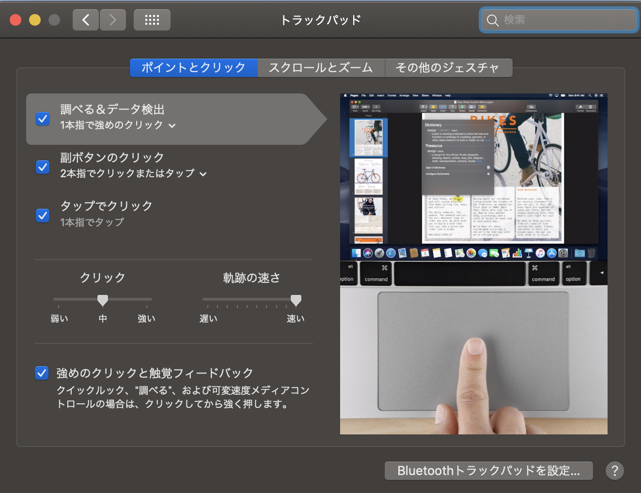Uncheck 副ボタンのクリック option
This screenshot has width=641, height=493.
coord(43,167)
